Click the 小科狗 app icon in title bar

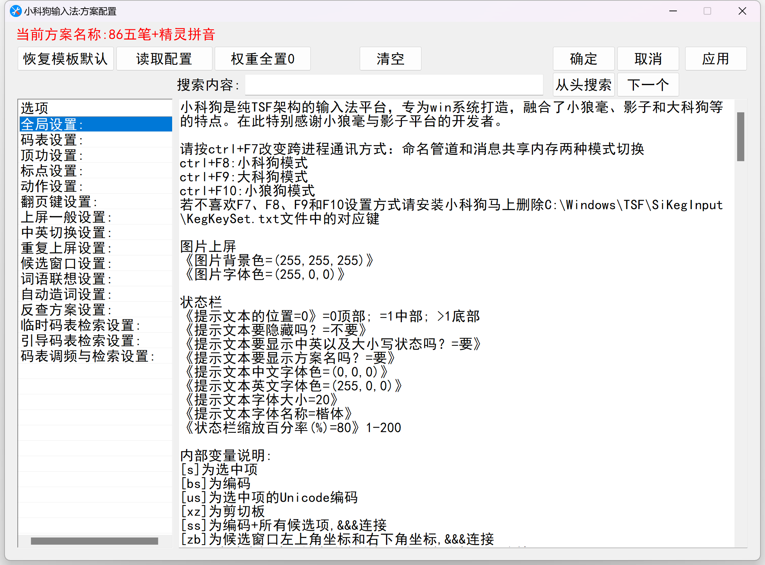[x=15, y=11]
